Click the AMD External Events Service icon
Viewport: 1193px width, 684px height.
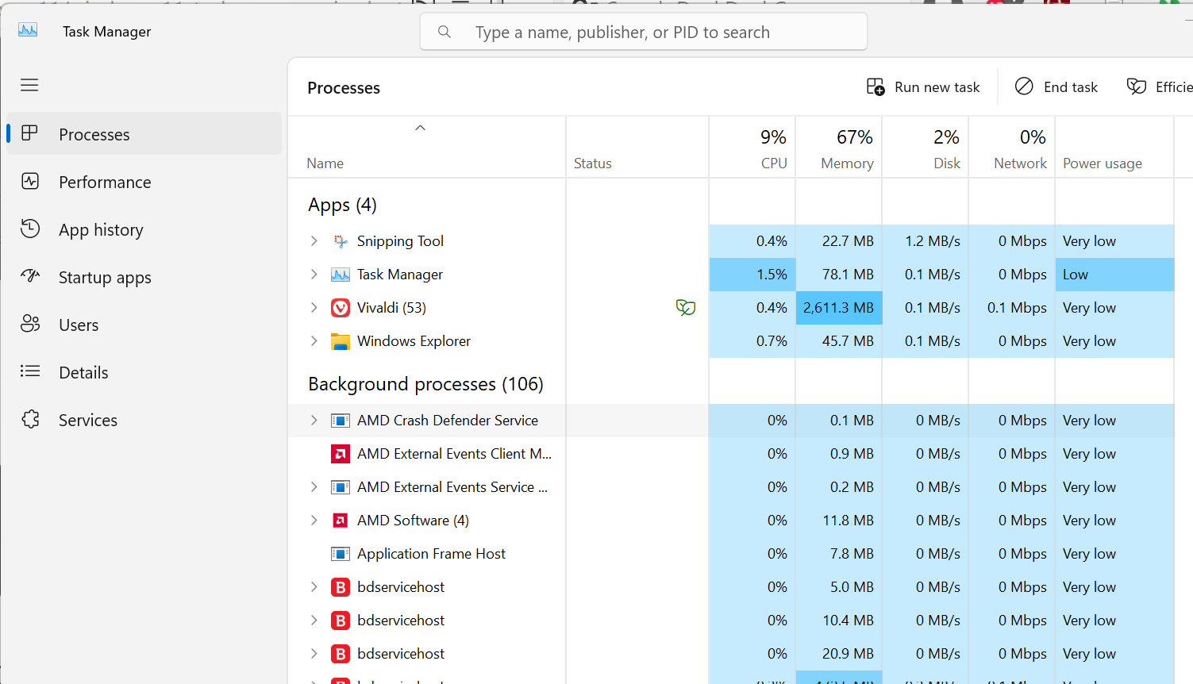tap(341, 487)
